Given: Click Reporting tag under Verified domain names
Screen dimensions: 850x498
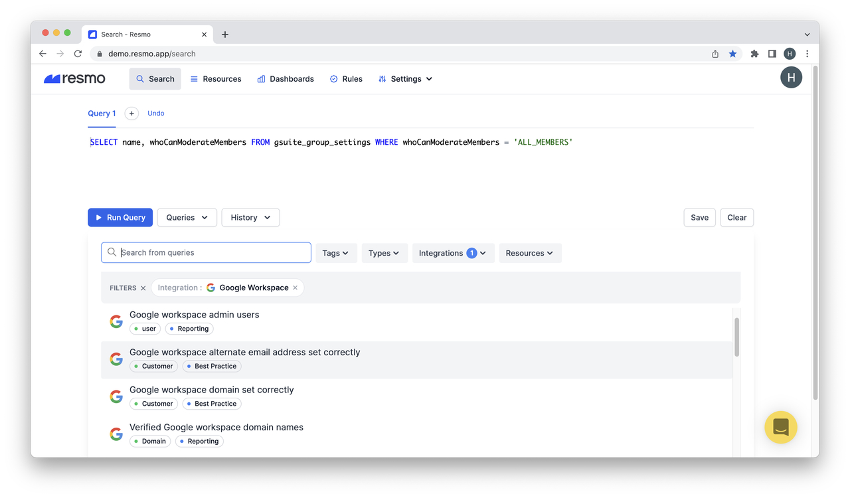Looking at the screenshot, I should coord(199,441).
